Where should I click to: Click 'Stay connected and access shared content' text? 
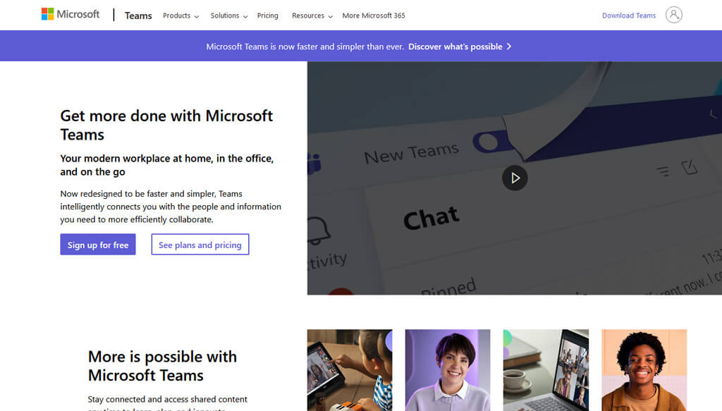coord(168,400)
